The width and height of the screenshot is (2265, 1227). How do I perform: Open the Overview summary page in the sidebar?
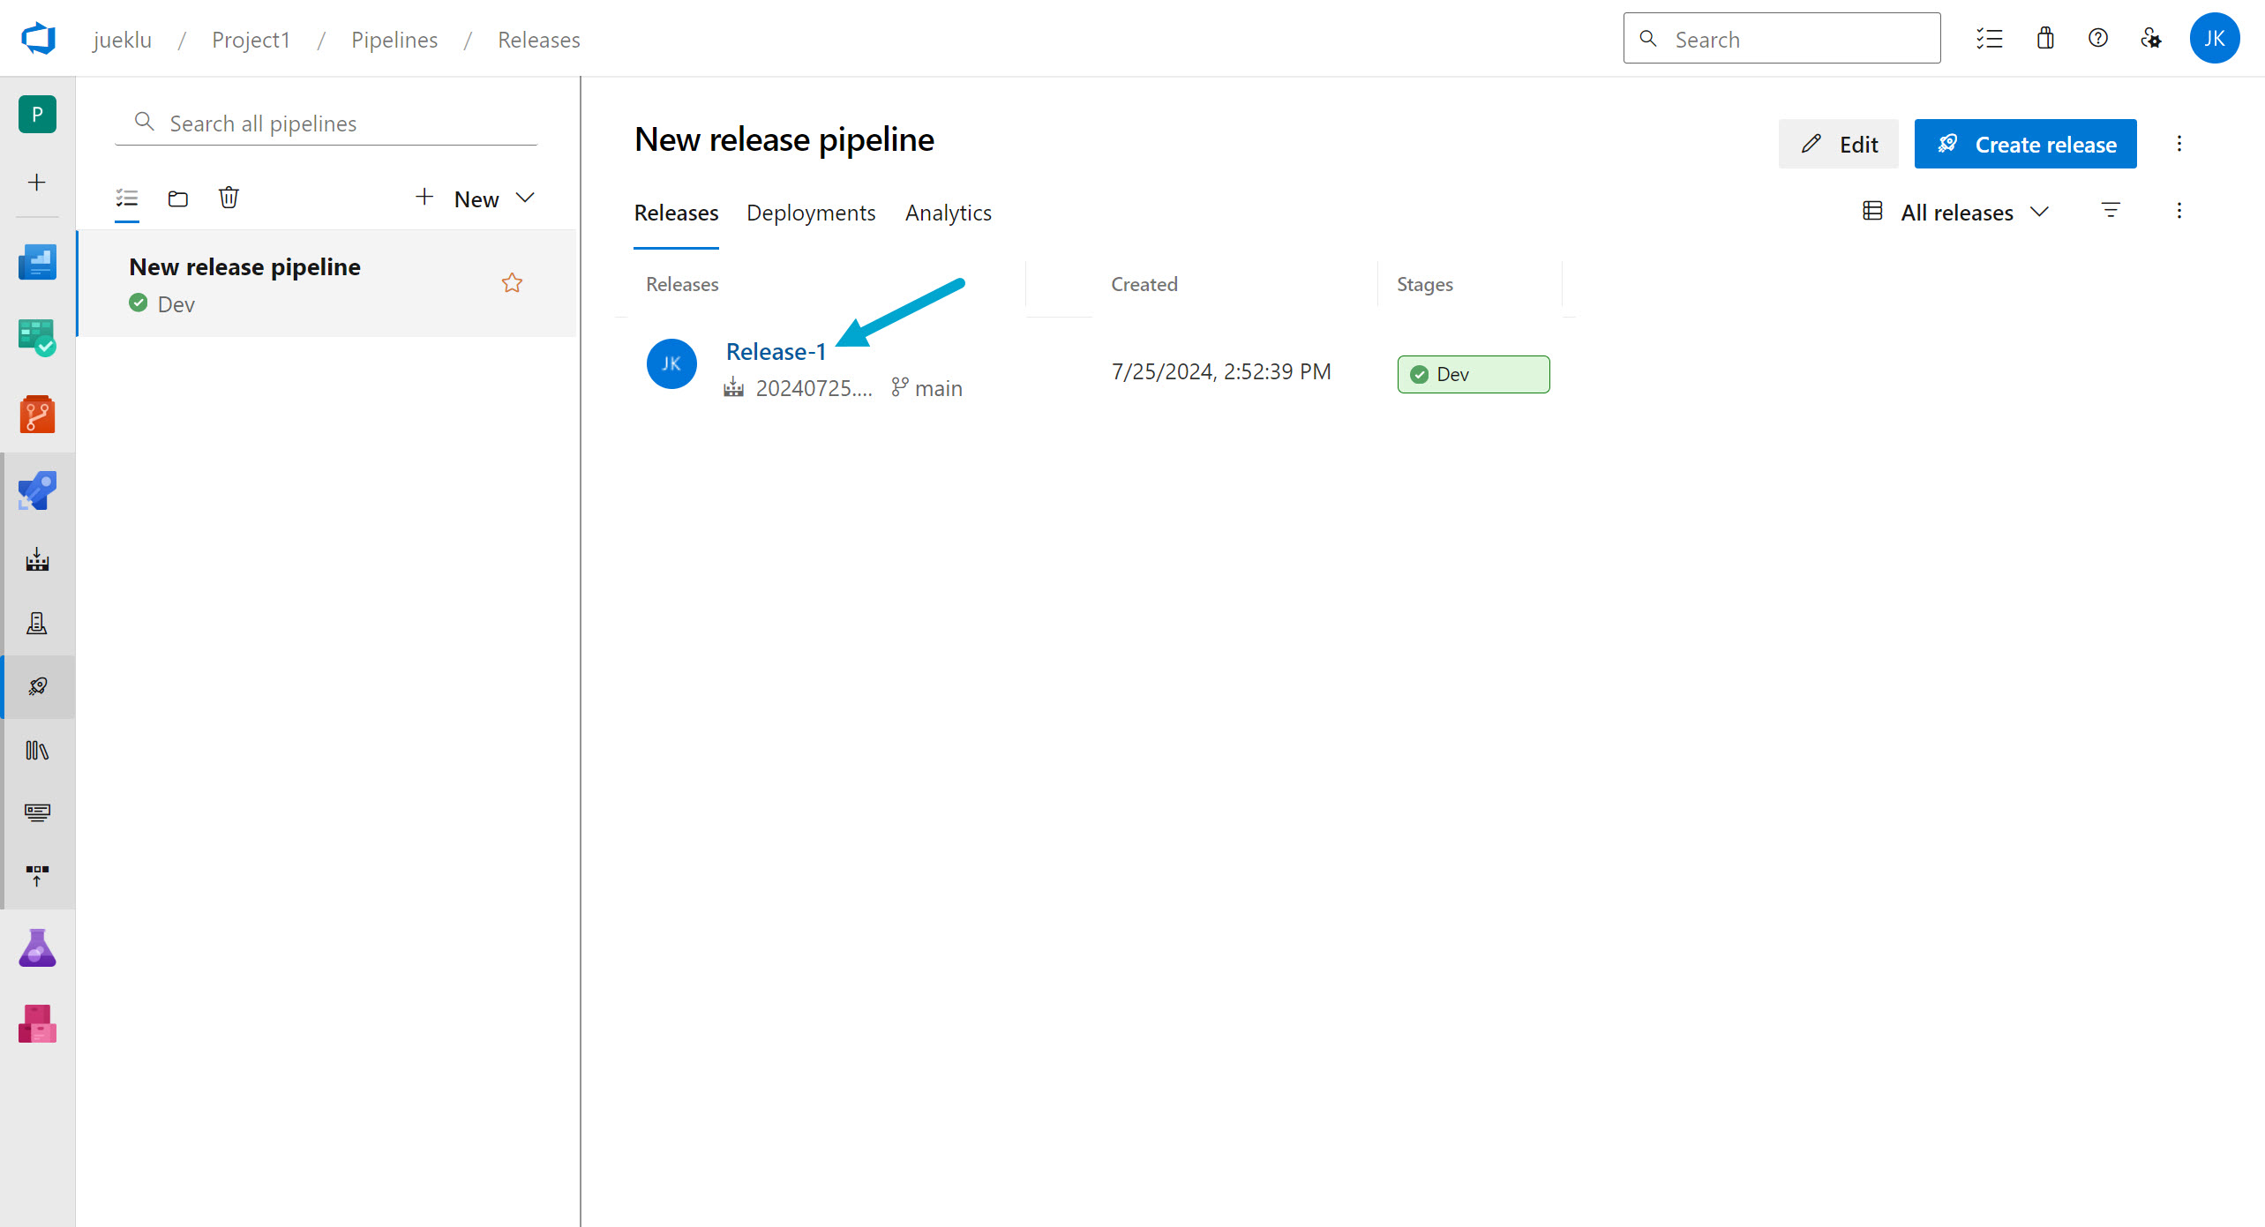click(37, 261)
